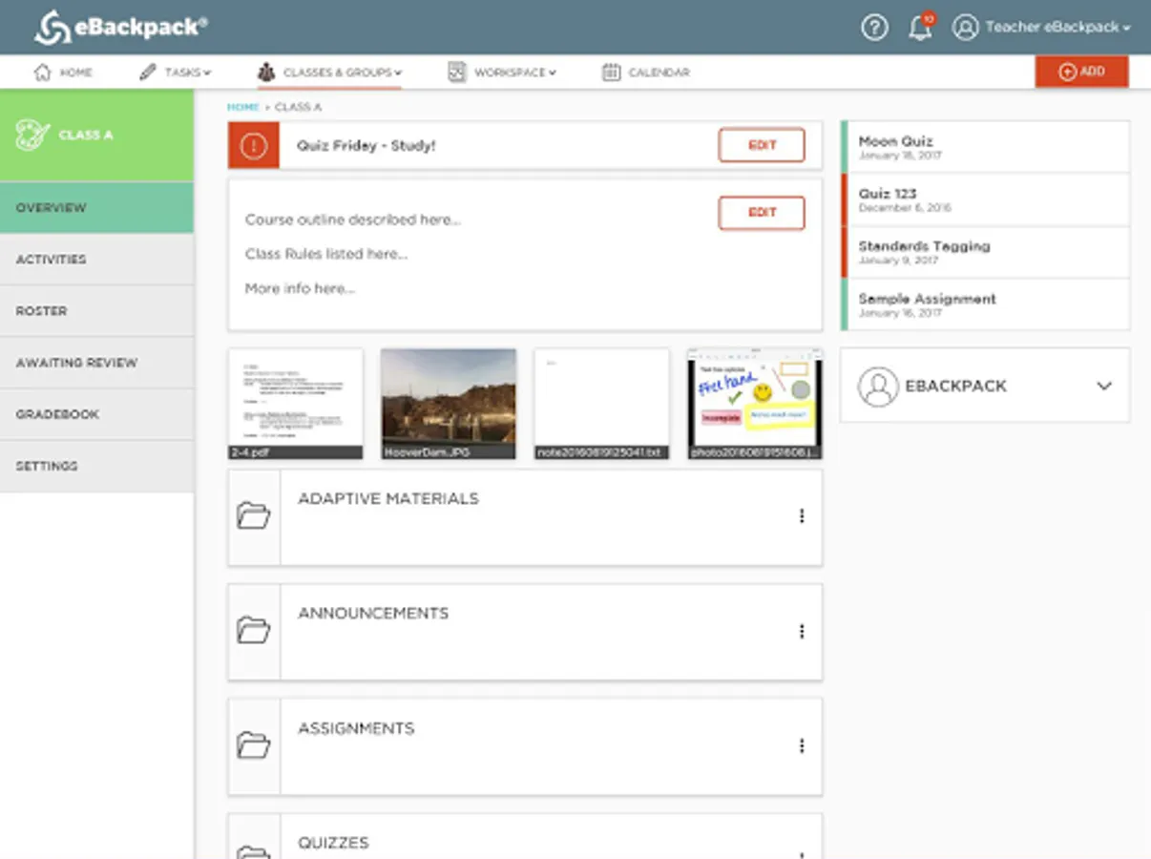
Task: Click the eBackpack logo
Action: tap(120, 27)
